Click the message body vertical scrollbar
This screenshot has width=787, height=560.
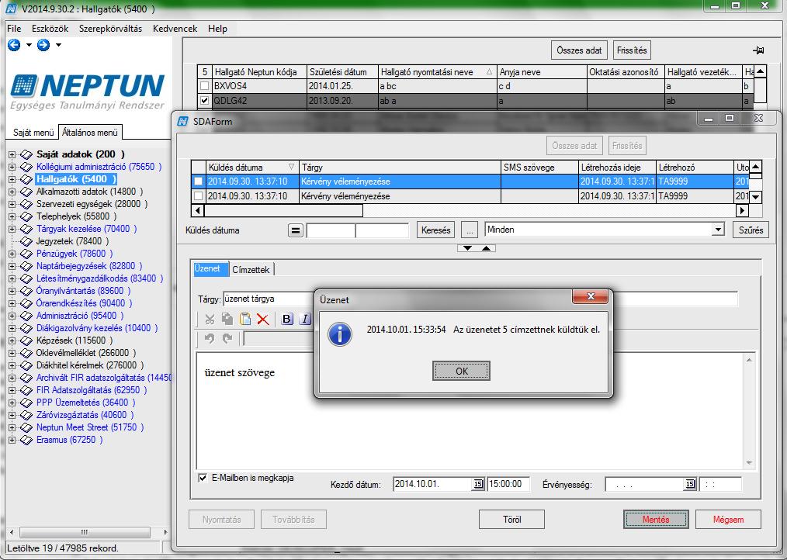pyautogui.click(x=749, y=411)
